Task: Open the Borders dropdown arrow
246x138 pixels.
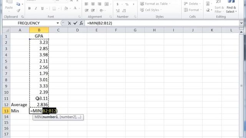Action: 59,8
